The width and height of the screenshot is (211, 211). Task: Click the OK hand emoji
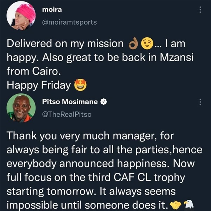coord(134,44)
